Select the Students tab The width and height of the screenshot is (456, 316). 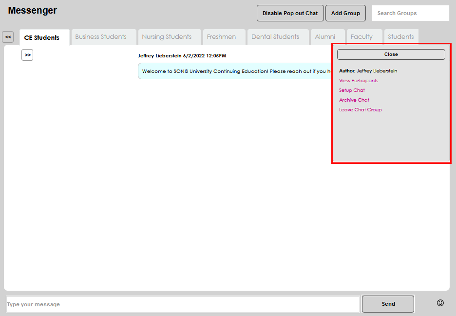[x=401, y=37]
